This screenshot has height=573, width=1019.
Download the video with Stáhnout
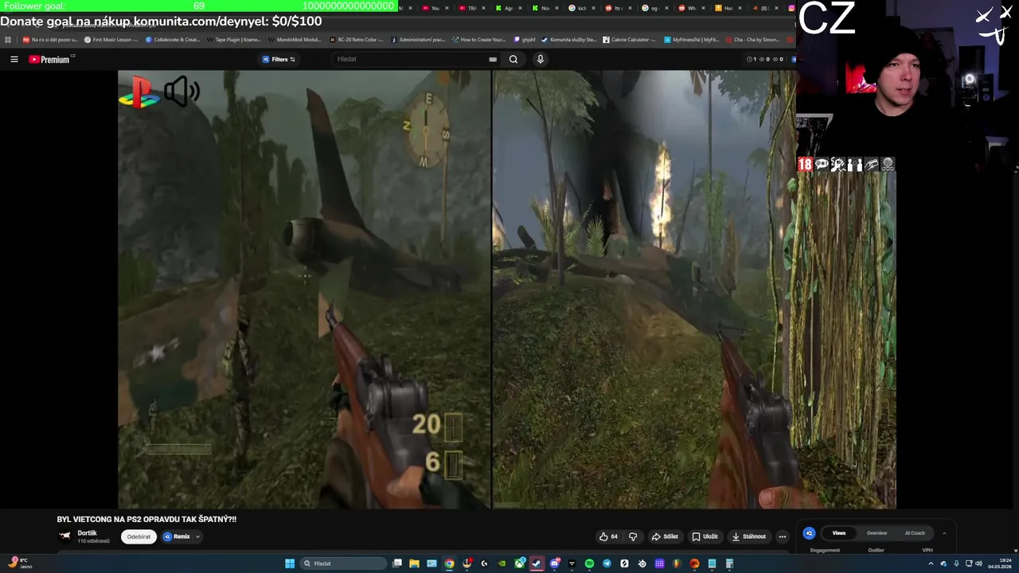point(749,536)
